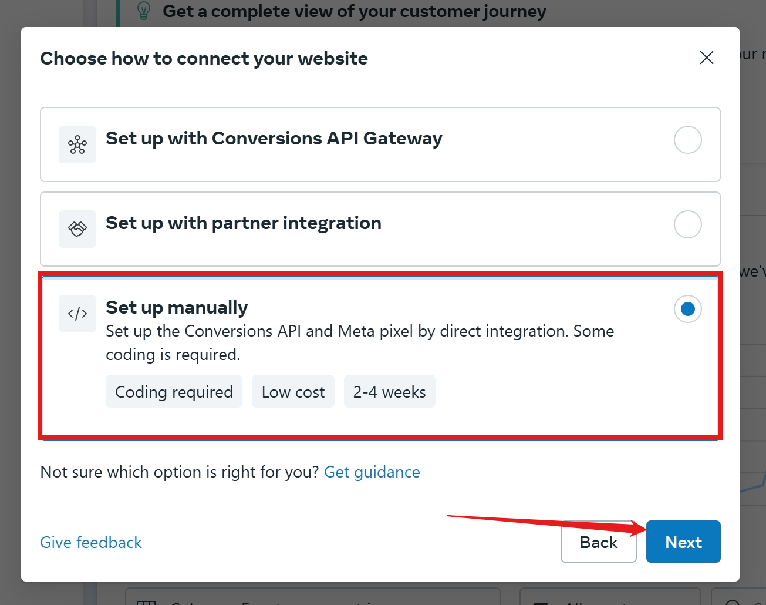Choose the "Set up with Conversions API Gateway" title
The width and height of the screenshot is (766, 605).
coord(274,139)
